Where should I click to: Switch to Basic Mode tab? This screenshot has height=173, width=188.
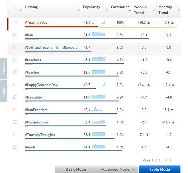tap(76, 169)
